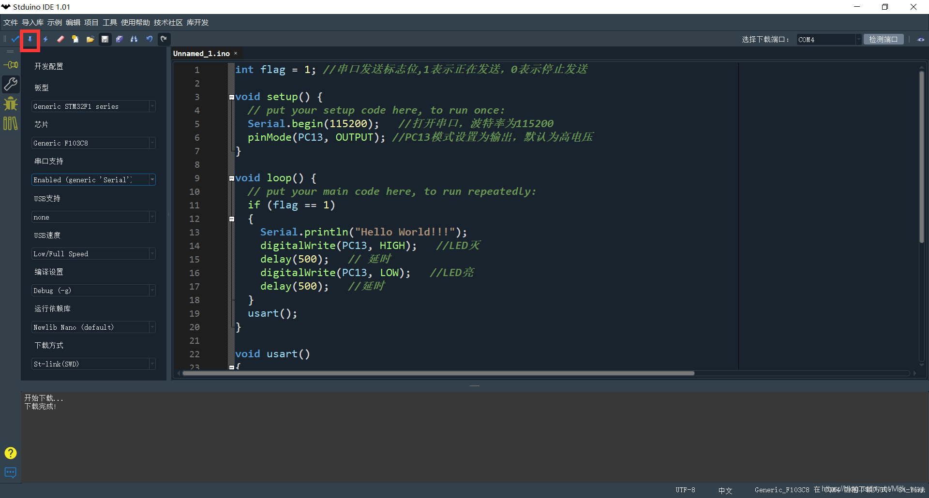Screen dimensions: 929x498
Task: Open the 串口支持 Enabled generic Serial dropdown
Action: pos(93,180)
